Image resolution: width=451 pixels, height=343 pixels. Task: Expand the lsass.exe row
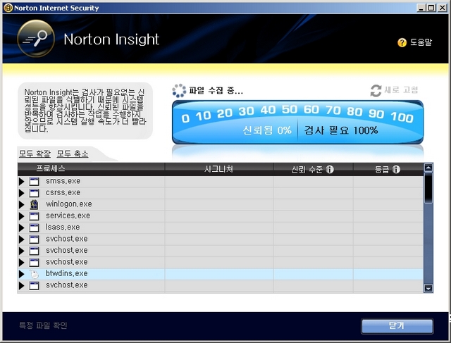click(x=21, y=227)
